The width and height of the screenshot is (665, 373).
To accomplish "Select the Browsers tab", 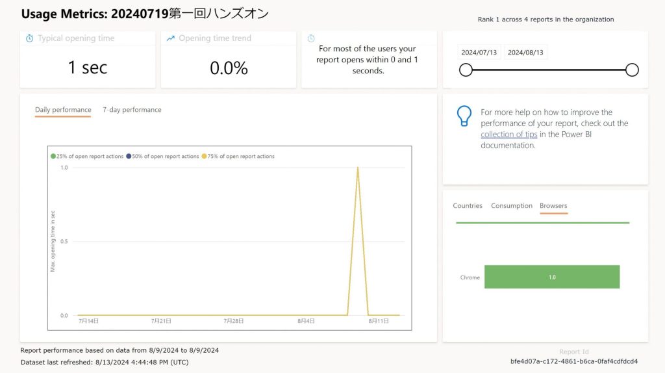I will (x=553, y=206).
